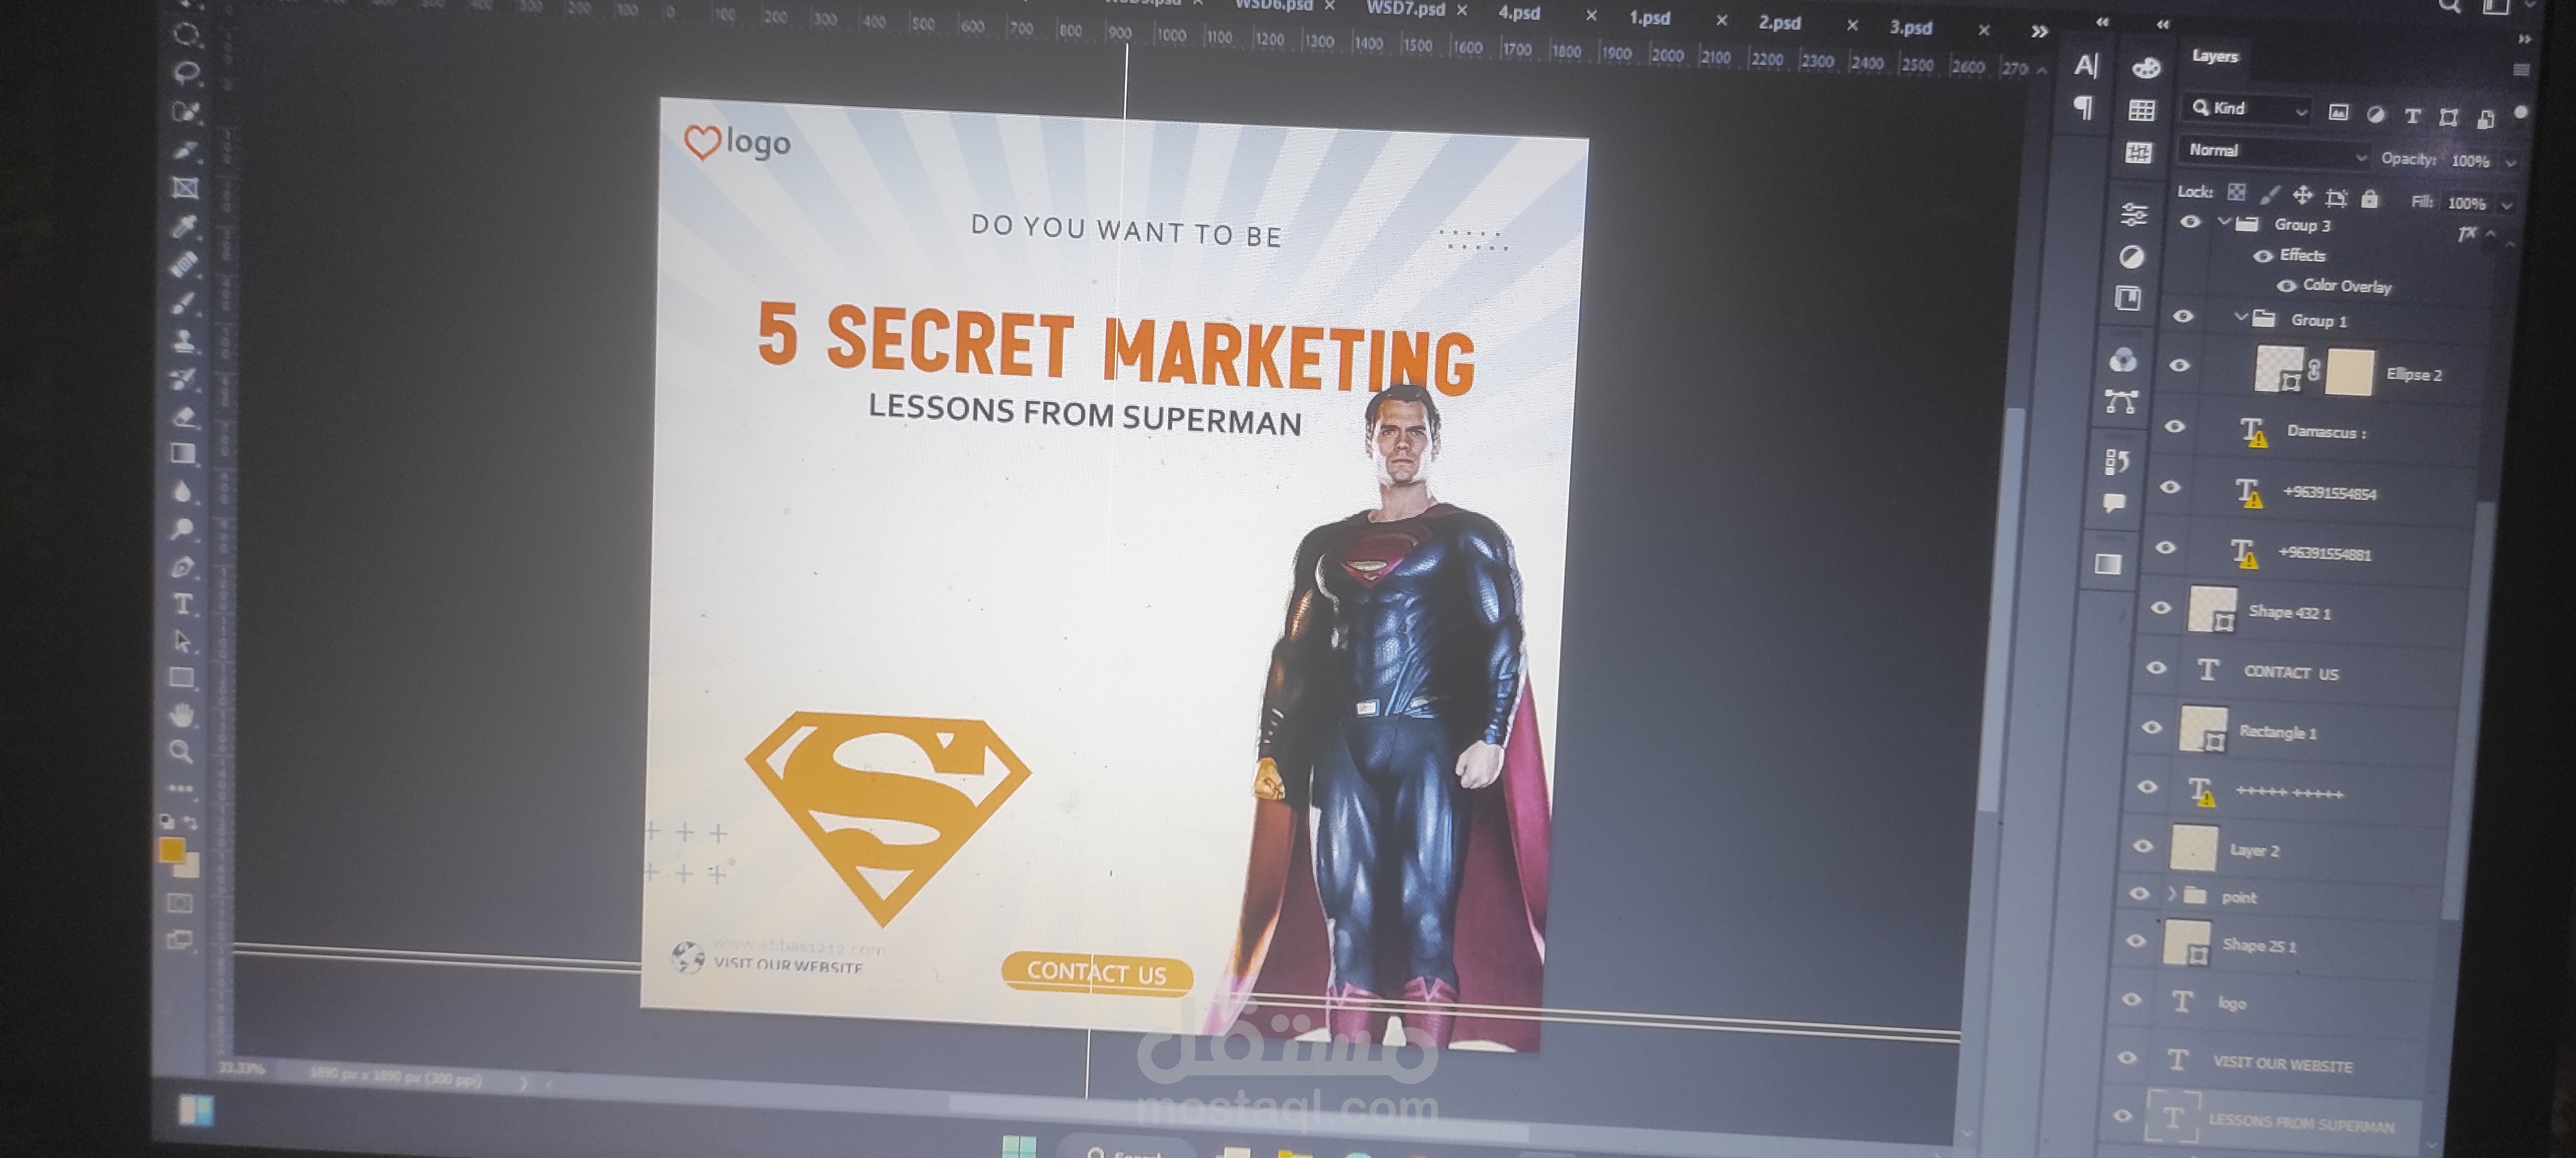
Task: Select the Blur tool
Action: click(182, 491)
